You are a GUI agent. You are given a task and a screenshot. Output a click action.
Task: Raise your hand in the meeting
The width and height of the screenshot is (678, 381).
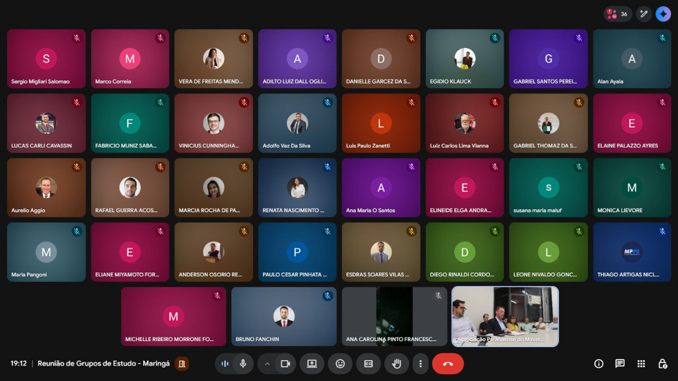[x=396, y=364]
